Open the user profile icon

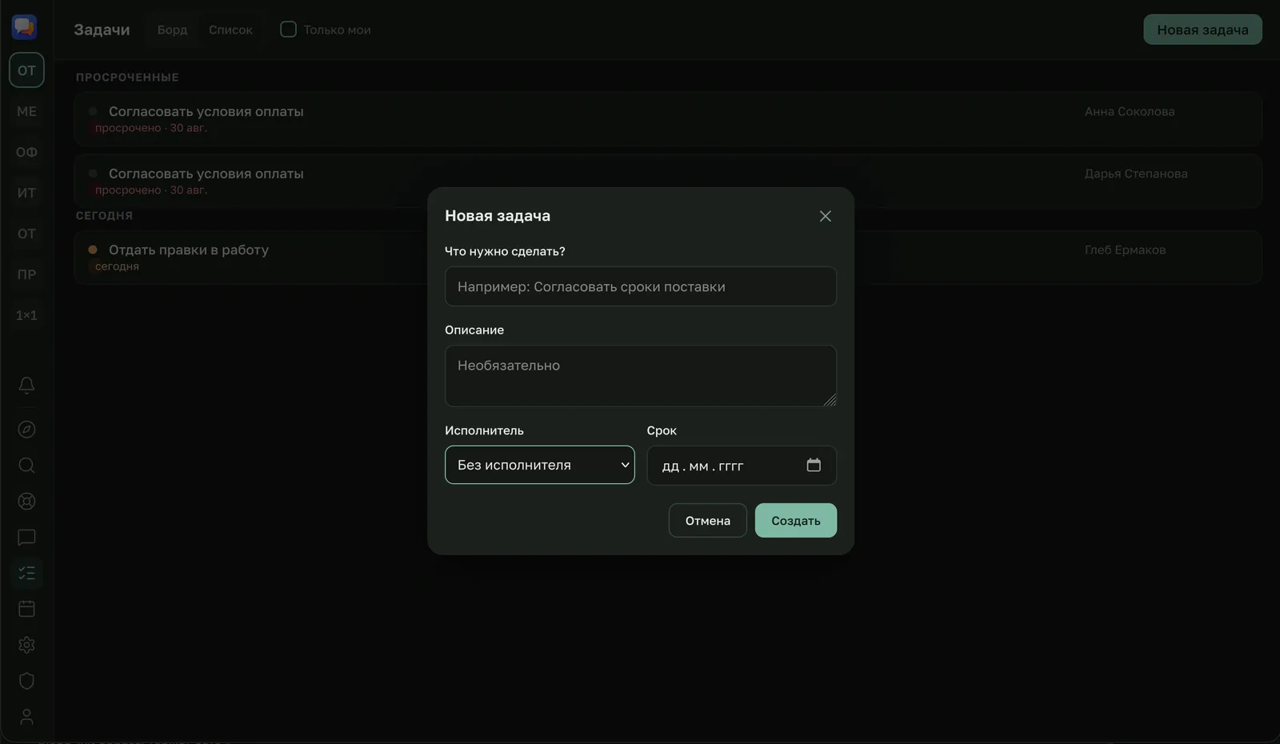pyautogui.click(x=26, y=717)
